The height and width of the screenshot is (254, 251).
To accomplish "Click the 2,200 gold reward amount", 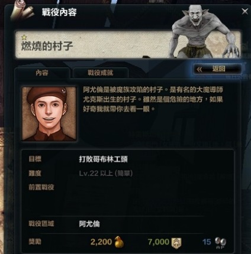I will 101,242.
